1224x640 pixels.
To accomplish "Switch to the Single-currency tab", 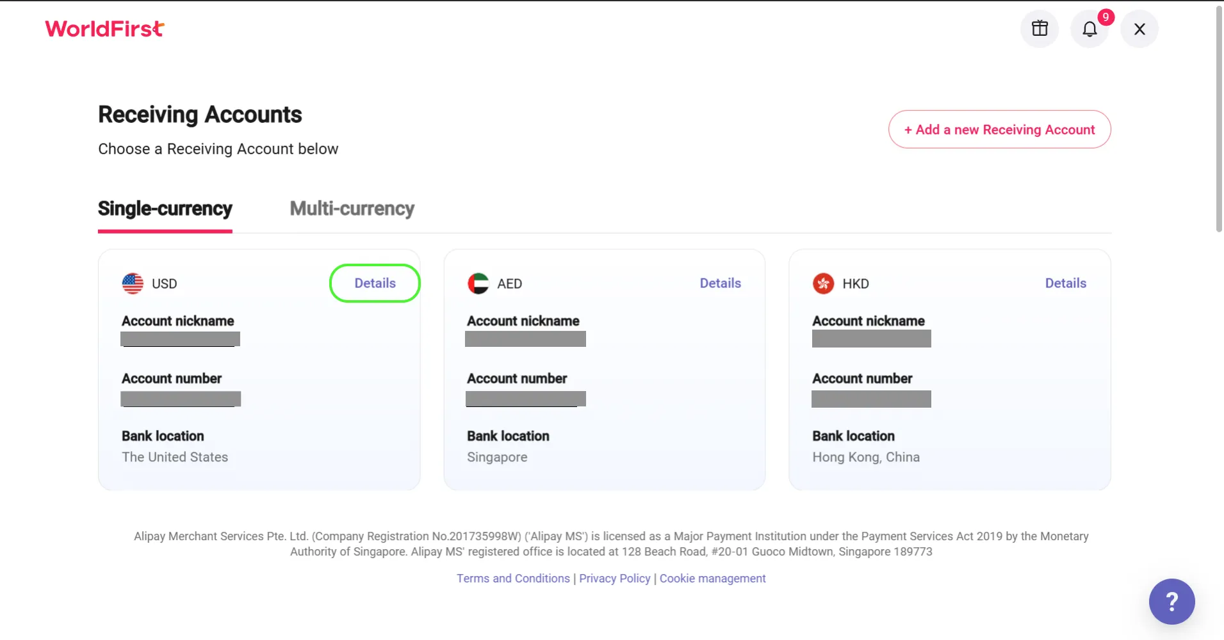I will tap(165, 209).
